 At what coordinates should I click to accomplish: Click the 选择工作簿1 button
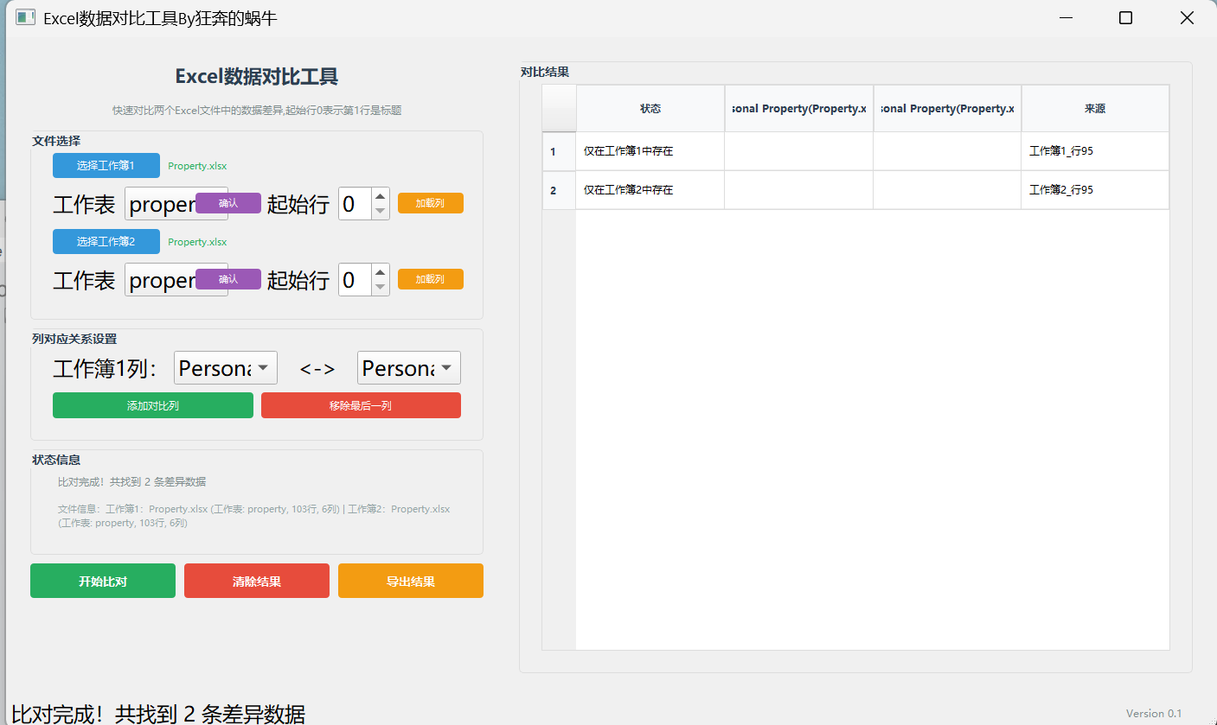[106, 165]
